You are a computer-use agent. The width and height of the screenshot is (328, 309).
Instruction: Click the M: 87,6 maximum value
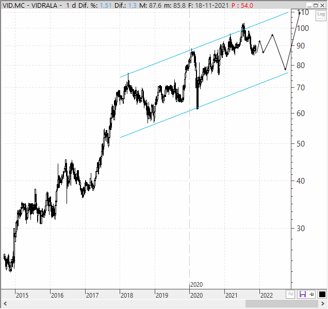pyautogui.click(x=151, y=6)
